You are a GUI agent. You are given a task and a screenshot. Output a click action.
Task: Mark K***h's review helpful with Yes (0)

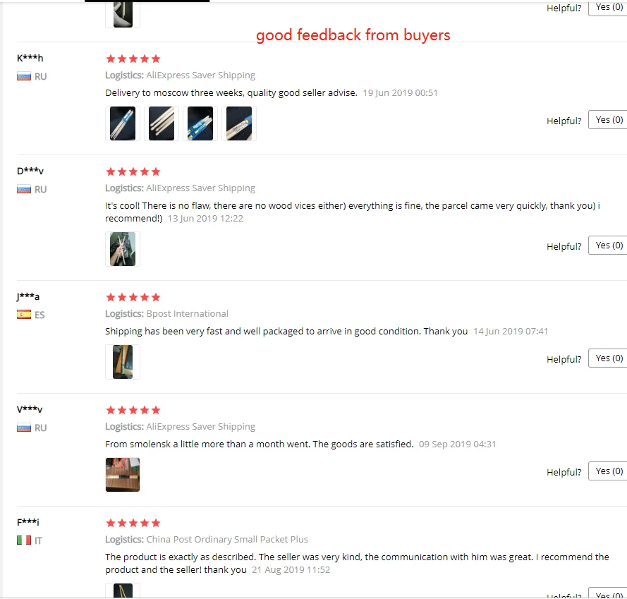coord(608,120)
